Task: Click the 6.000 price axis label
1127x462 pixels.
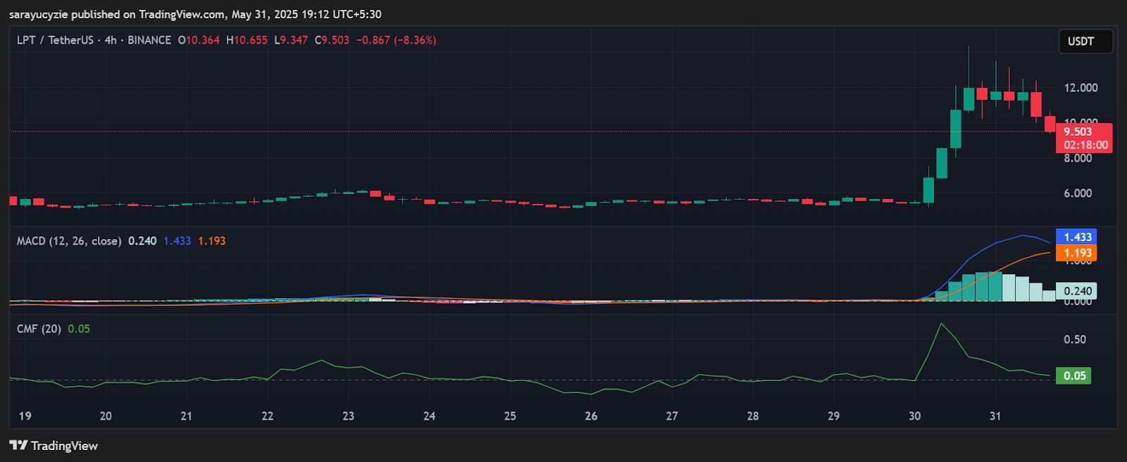Action: pyautogui.click(x=1078, y=193)
